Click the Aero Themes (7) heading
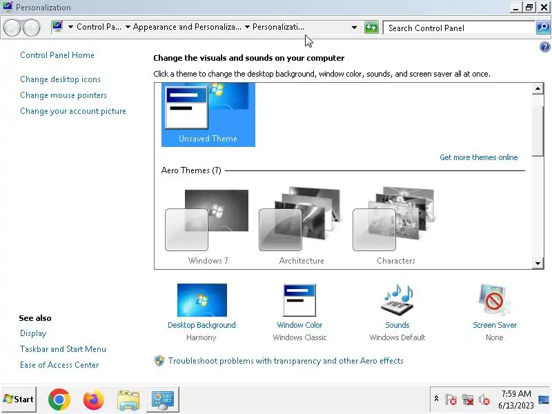Image resolution: width=552 pixels, height=414 pixels. [x=191, y=170]
